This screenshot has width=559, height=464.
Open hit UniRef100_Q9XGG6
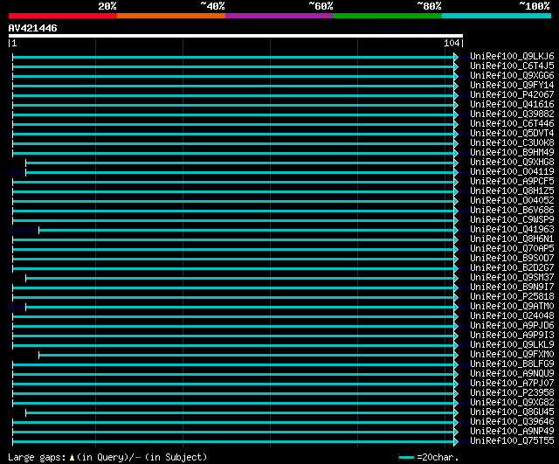[512, 76]
